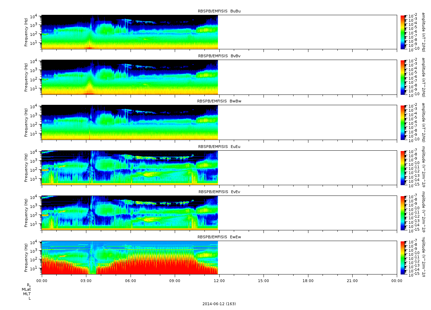Click the 'Frequency (Hz)' label of EwEw panel
The image size is (431, 310).
26,258
